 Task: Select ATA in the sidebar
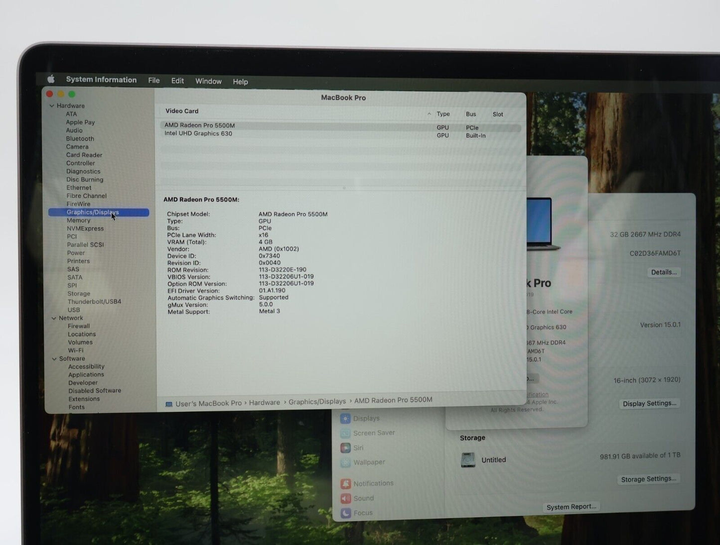(x=71, y=114)
